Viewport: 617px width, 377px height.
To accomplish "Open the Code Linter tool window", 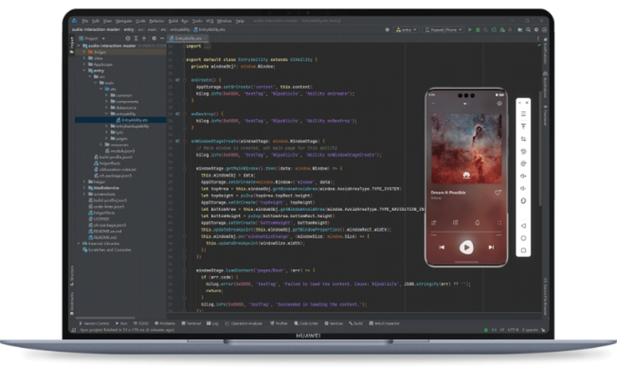I will click(306, 323).
